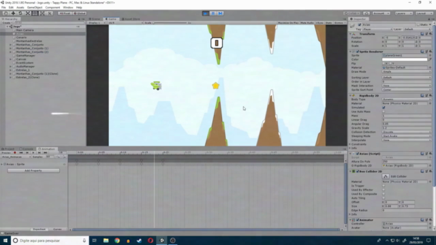436x245 pixels.
Task: Go to last keyframe in Animation
Action: pyautogui.click(x=46, y=152)
